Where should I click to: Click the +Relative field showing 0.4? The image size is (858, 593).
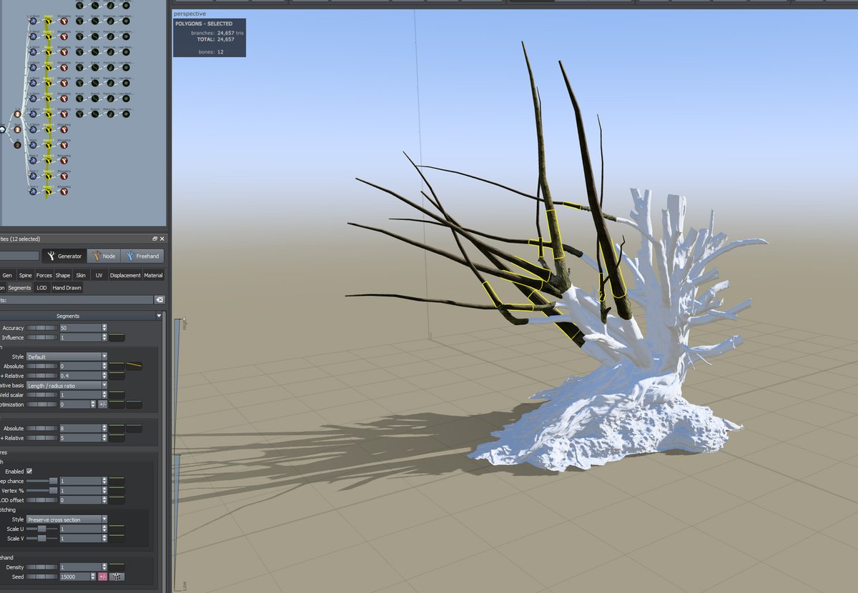point(81,376)
